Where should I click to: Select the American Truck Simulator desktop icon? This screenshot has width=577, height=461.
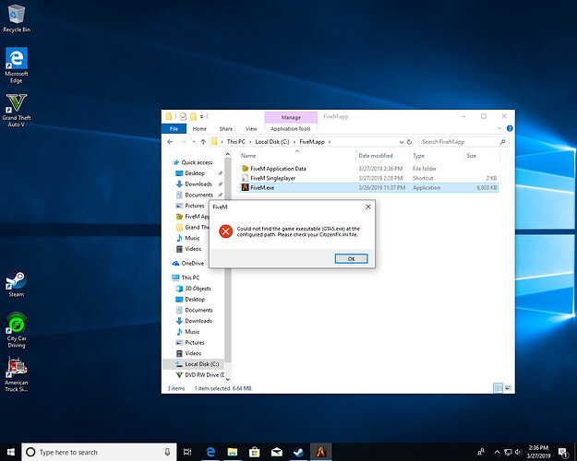[16, 367]
